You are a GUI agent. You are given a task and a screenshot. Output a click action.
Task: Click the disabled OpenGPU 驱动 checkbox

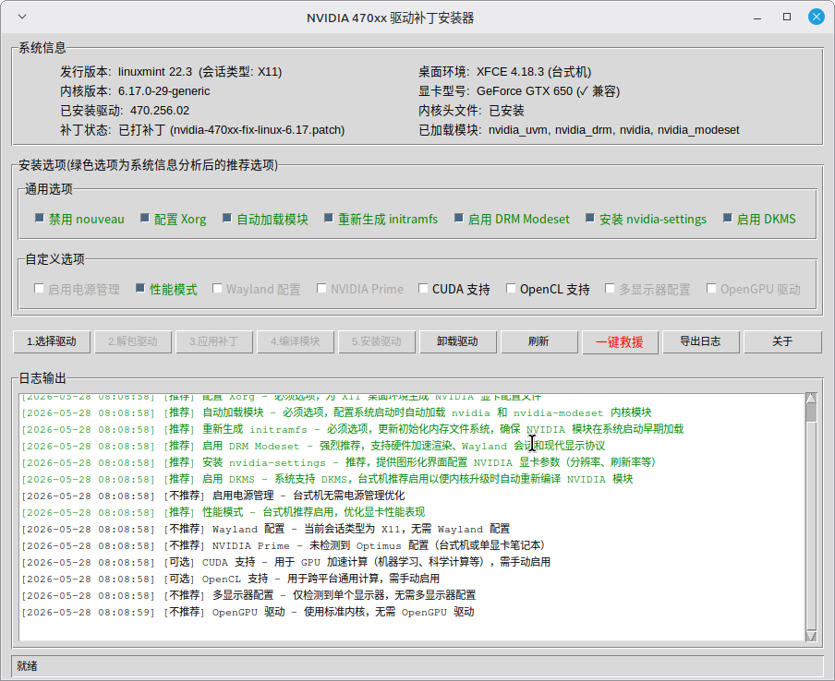(x=711, y=288)
